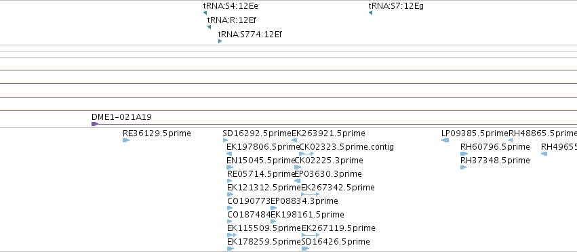Click the tRNA:S4:12Ee gene arrow glyph
577x252 pixels.
(x=205, y=13)
